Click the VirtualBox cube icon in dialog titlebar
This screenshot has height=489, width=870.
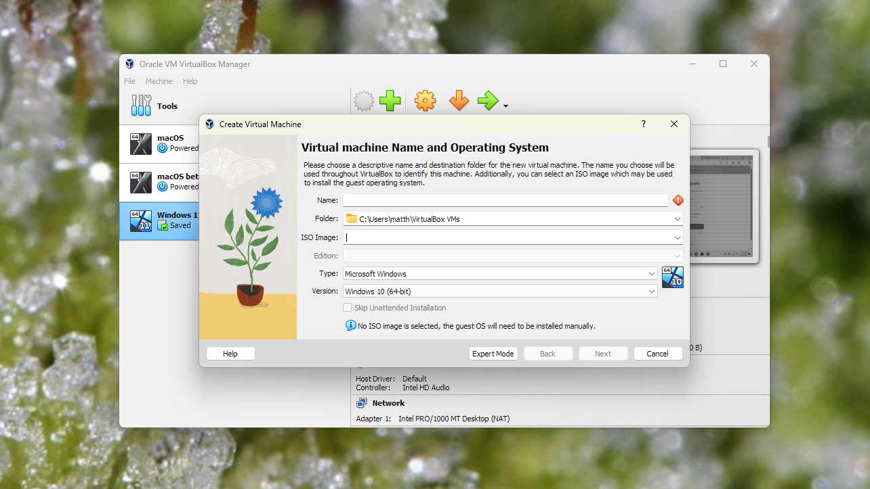209,124
